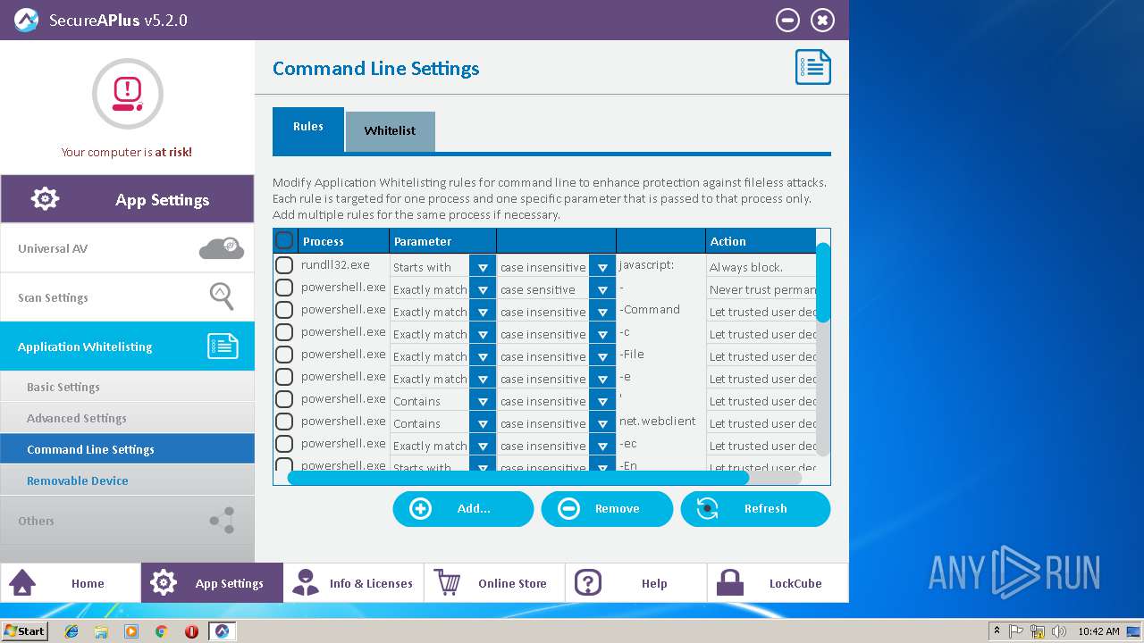Check the powershell.exe -c rule checkbox
This screenshot has width=1144, height=643.
click(x=284, y=332)
